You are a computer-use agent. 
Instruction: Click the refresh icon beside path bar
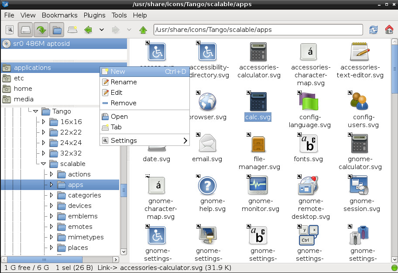(374, 30)
